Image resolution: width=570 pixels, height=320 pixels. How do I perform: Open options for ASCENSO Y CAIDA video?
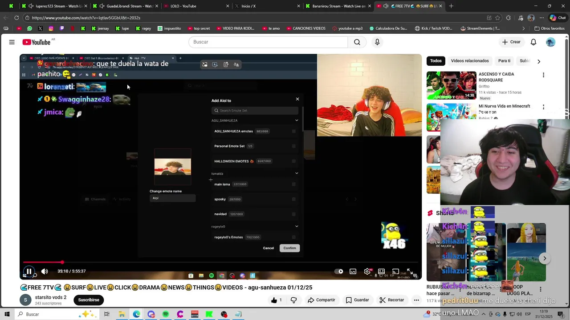click(543, 75)
